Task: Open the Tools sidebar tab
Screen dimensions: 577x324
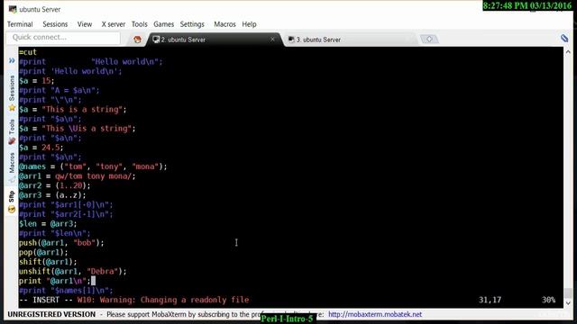Action: tap(12, 127)
